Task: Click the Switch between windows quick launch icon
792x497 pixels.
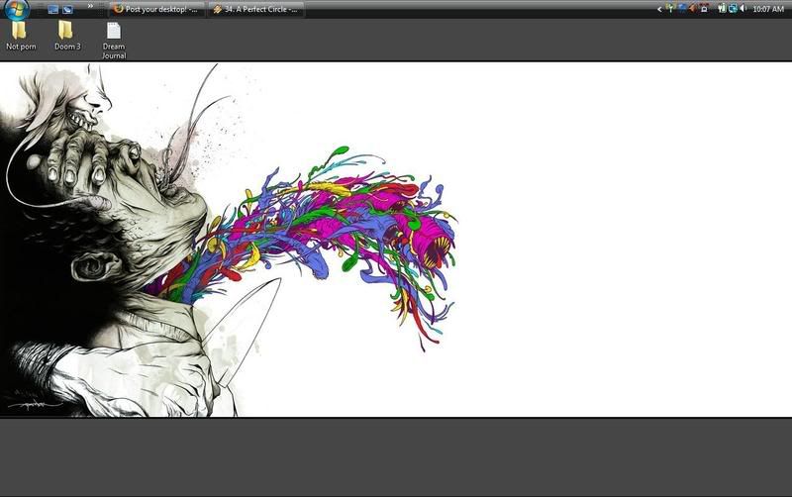Action: pos(67,9)
